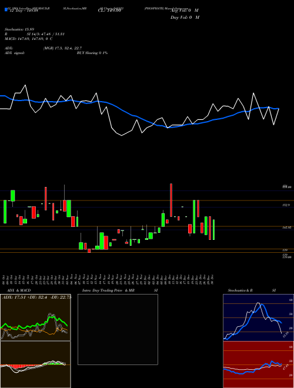Click the first date label on the x-axis

(4, 279)
